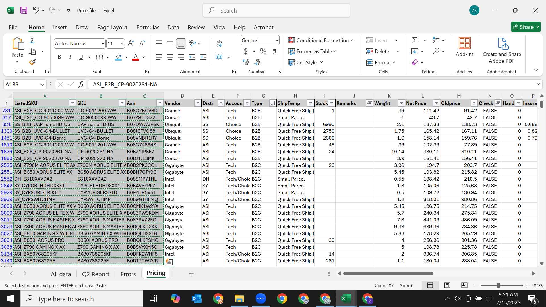Screen dimensions: 546x307
Task: Click the Undo arrow icon
Action: [36, 10]
